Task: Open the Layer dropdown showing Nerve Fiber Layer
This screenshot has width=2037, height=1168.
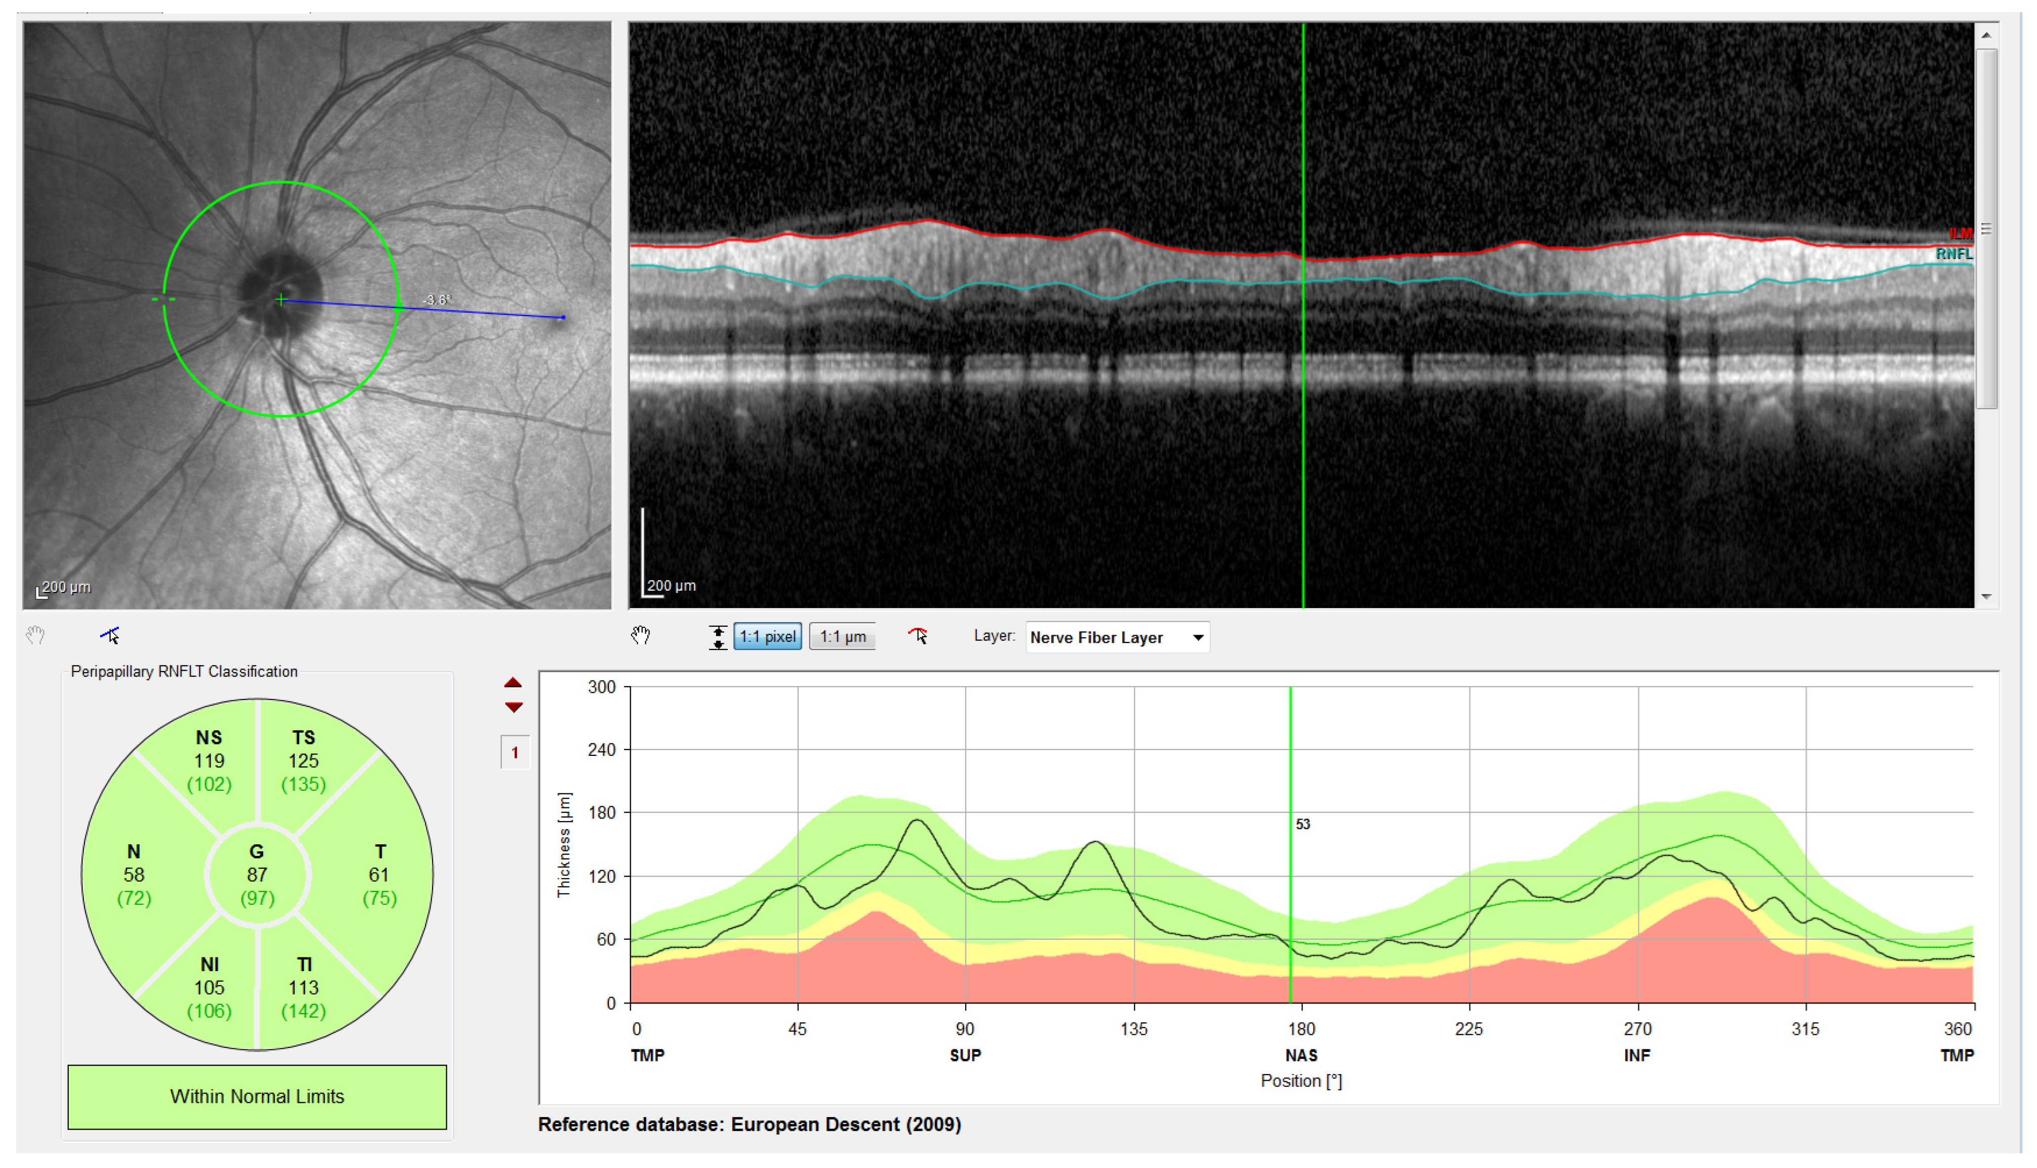Action: coord(1116,638)
